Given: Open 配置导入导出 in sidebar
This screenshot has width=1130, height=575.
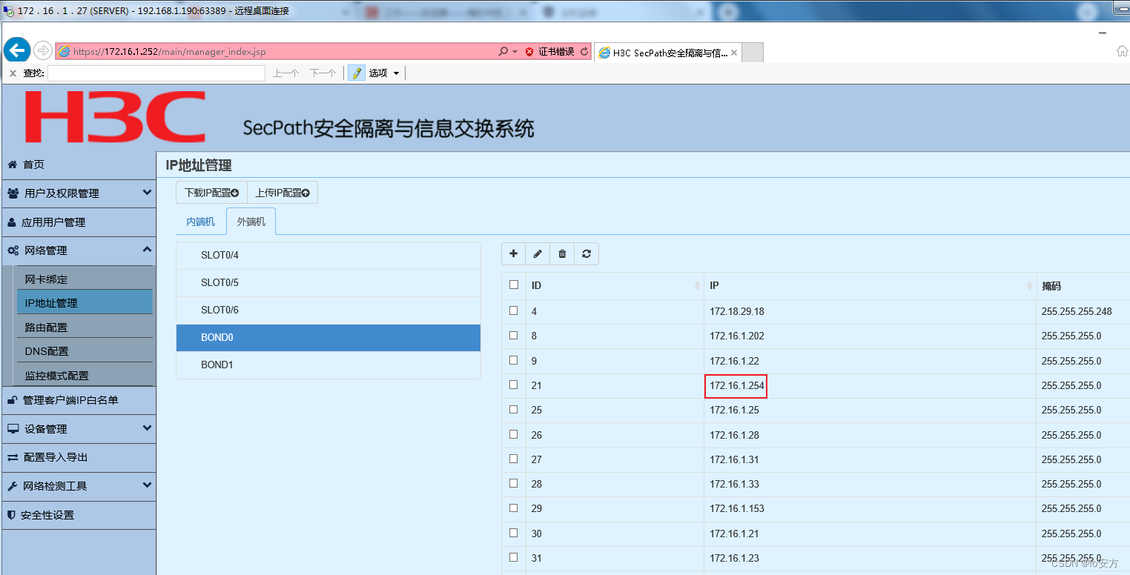Looking at the screenshot, I should (79, 457).
